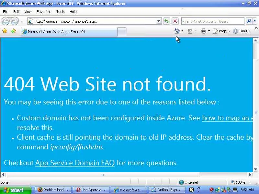Click the magnifying glass Search button
Viewport: 259px width, 194px height.
click(249, 21)
